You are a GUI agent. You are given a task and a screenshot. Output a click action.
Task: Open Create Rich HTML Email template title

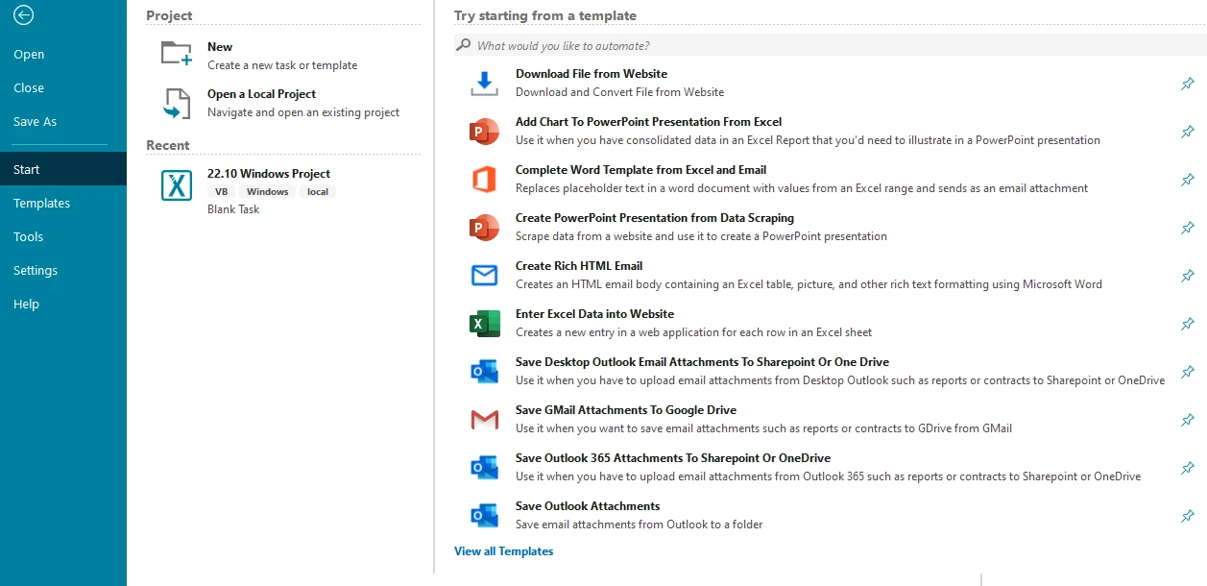tap(579, 265)
